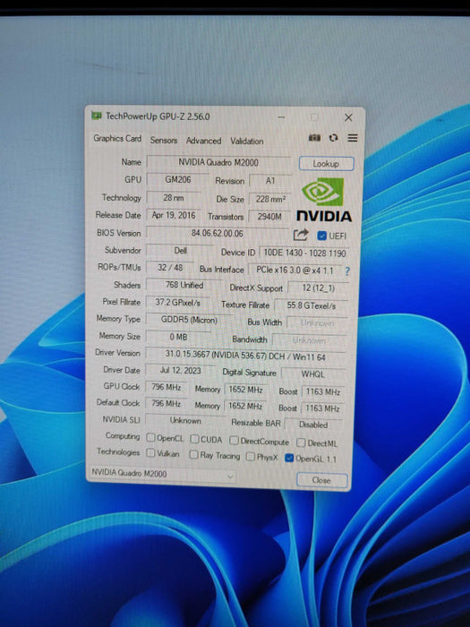The width and height of the screenshot is (470, 627).
Task: Click the Digital Signature value WHQL
Action: (313, 374)
